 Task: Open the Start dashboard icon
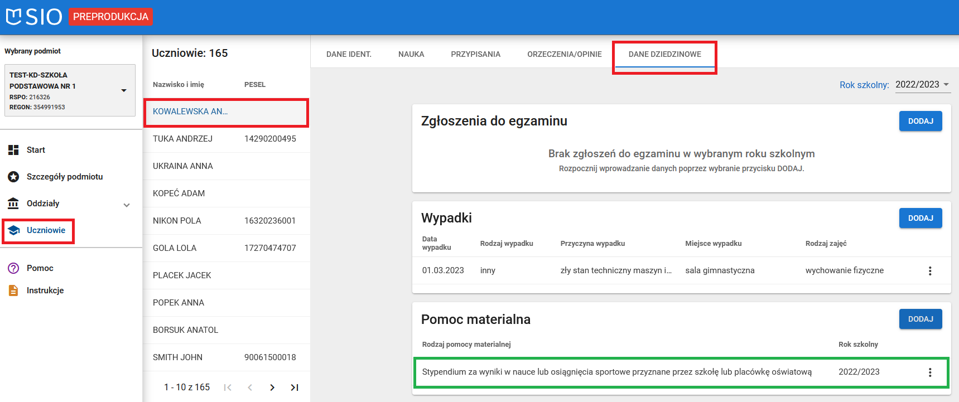click(13, 150)
